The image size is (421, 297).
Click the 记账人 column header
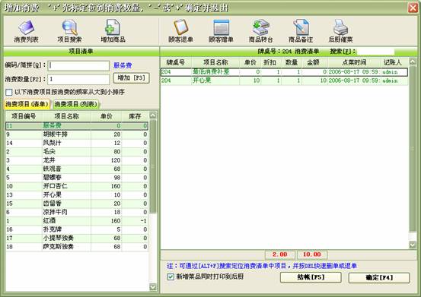pyautogui.click(x=393, y=62)
